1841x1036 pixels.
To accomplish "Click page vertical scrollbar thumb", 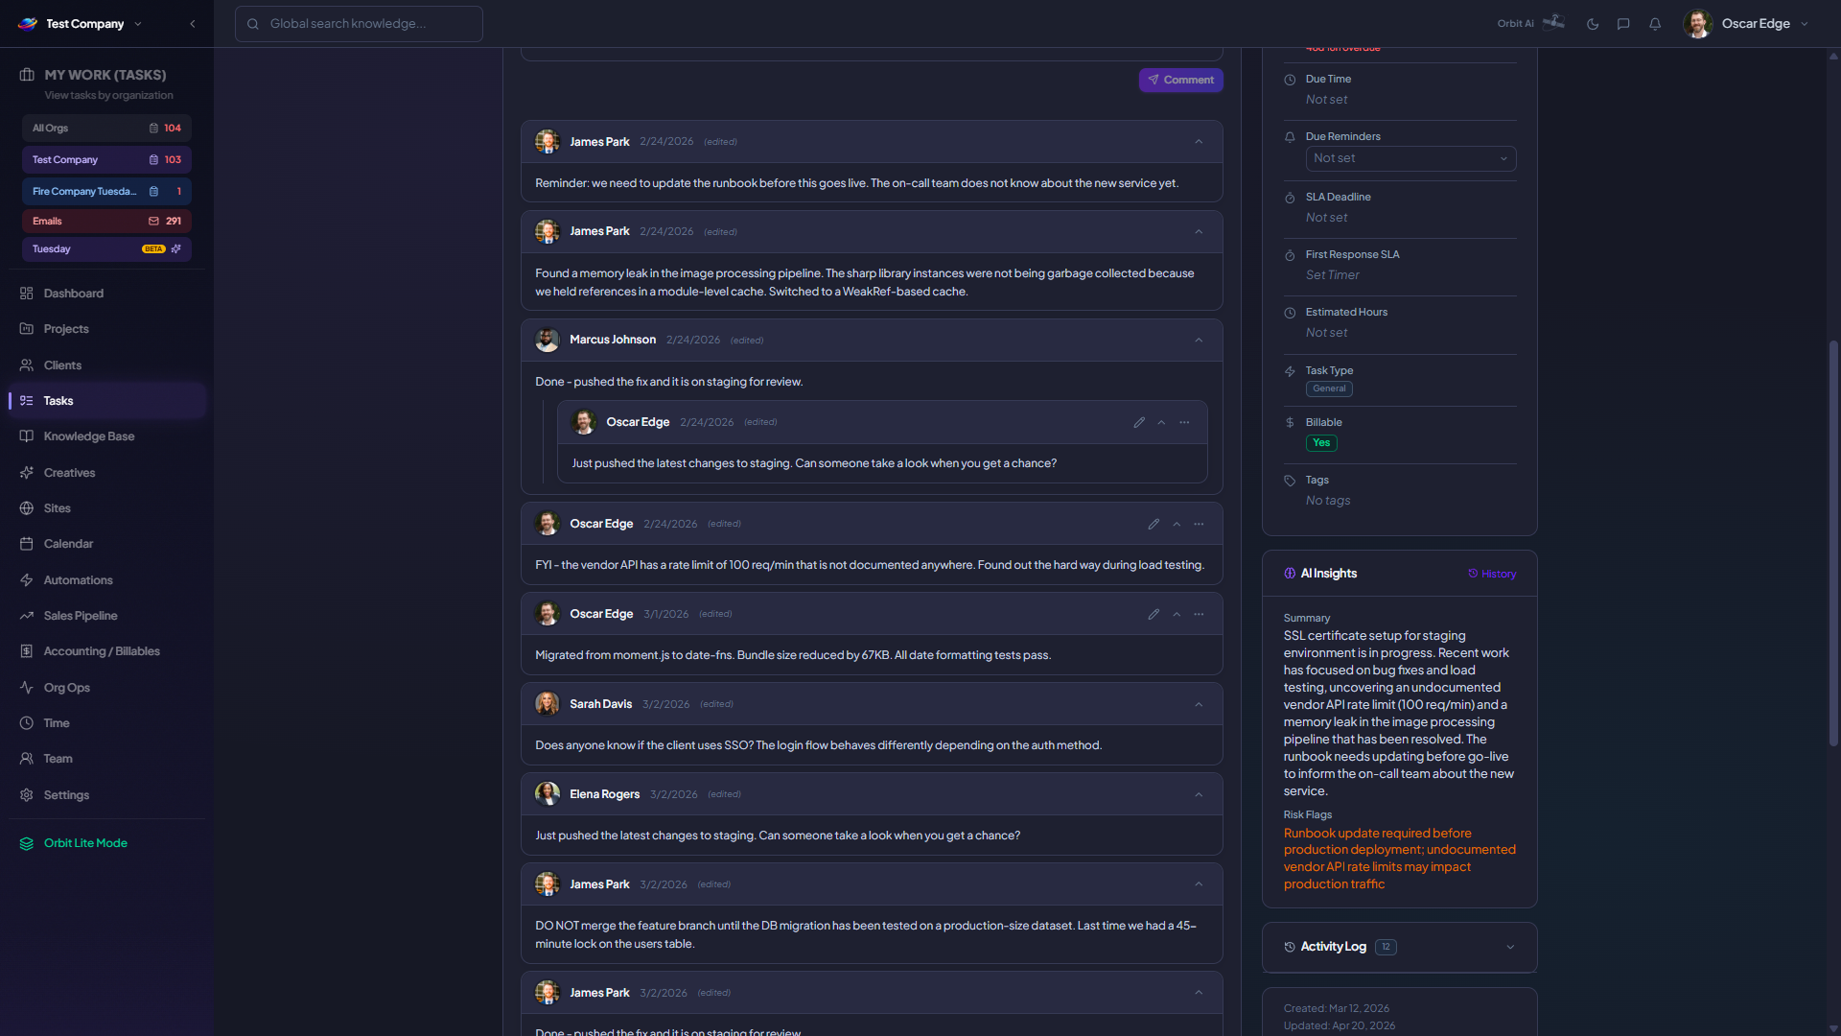I will (x=1833, y=543).
